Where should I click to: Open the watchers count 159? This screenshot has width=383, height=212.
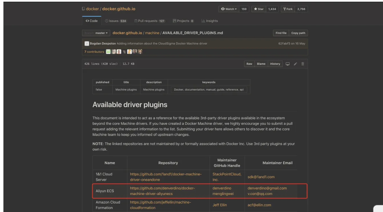point(244,9)
